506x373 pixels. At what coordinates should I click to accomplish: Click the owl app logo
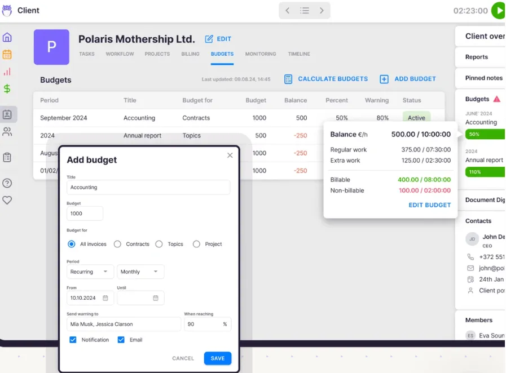[x=7, y=10]
